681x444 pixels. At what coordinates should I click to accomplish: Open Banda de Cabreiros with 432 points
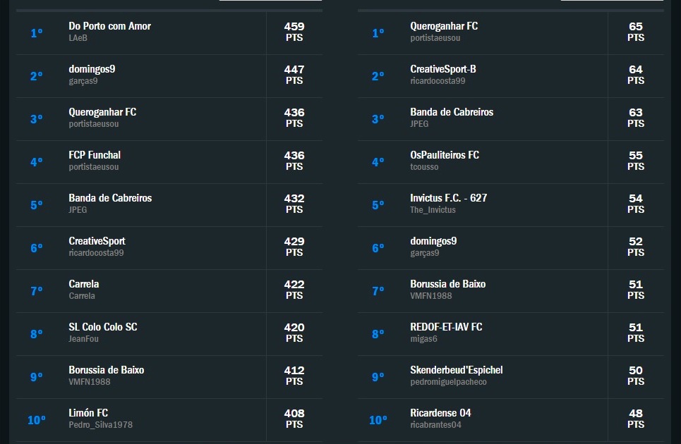pyautogui.click(x=169, y=204)
